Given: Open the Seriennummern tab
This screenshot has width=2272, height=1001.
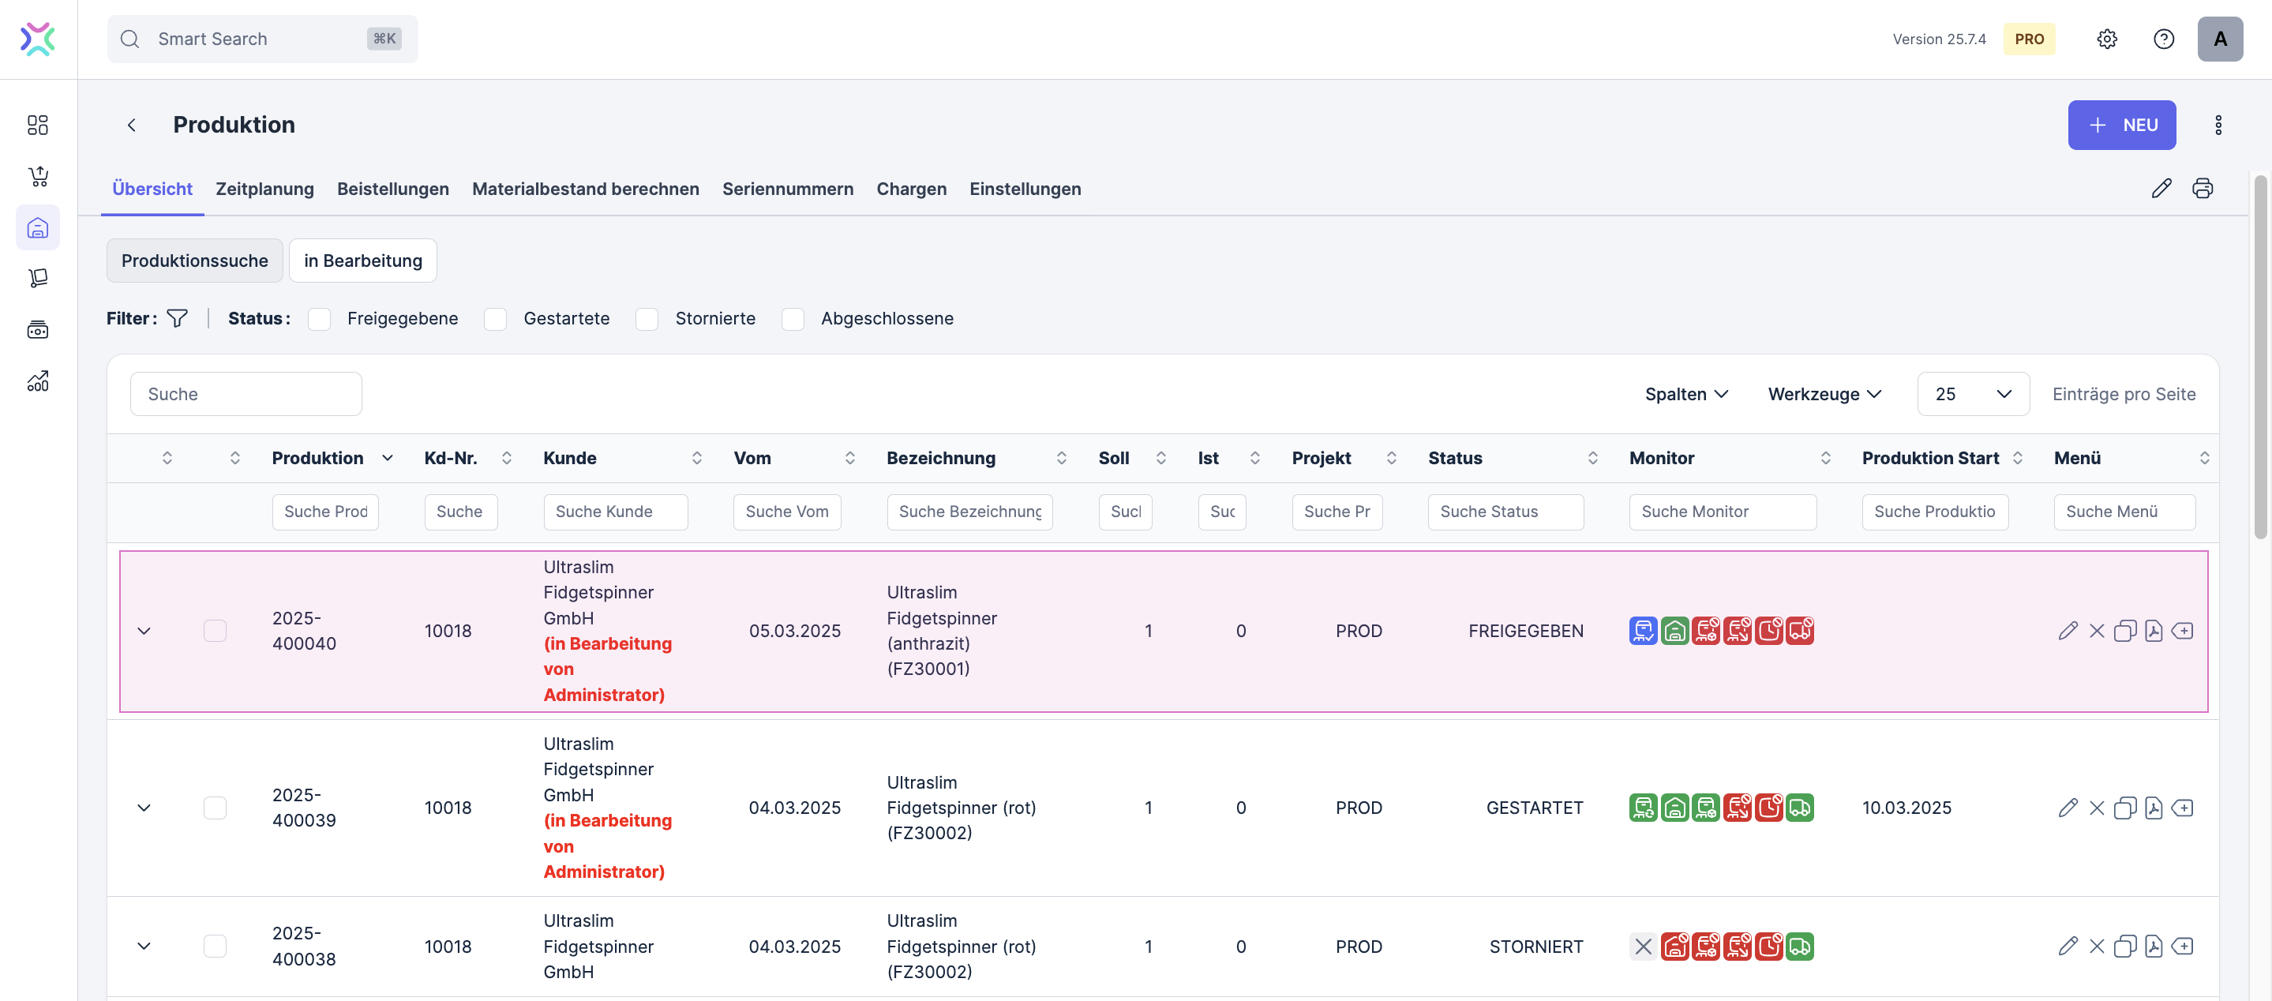Looking at the screenshot, I should click(787, 189).
